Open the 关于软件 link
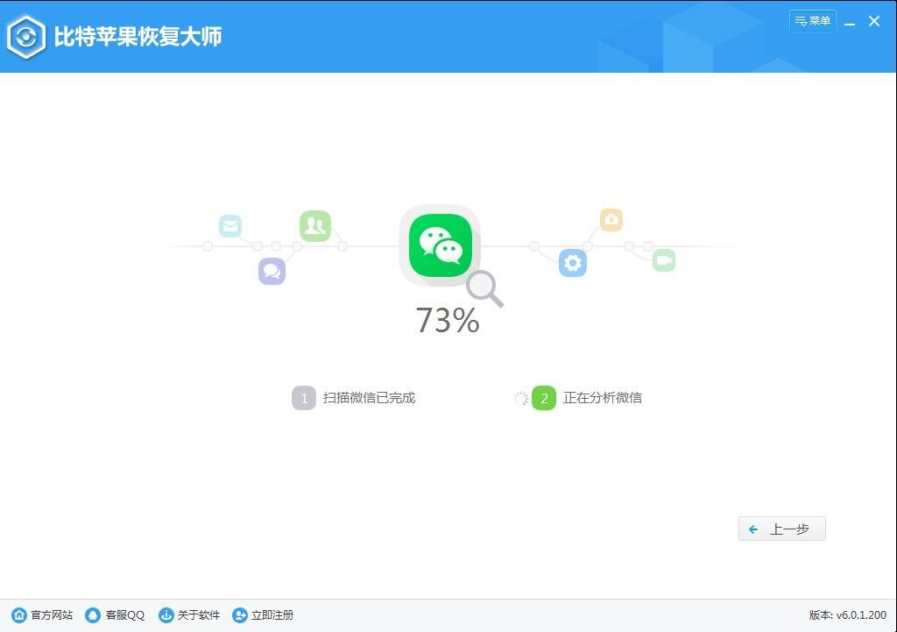The width and height of the screenshot is (897, 632). 189,614
